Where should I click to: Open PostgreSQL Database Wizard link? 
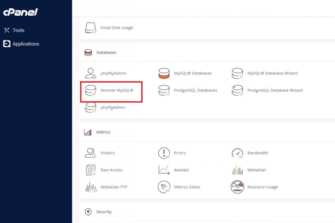pyautogui.click(x=275, y=90)
